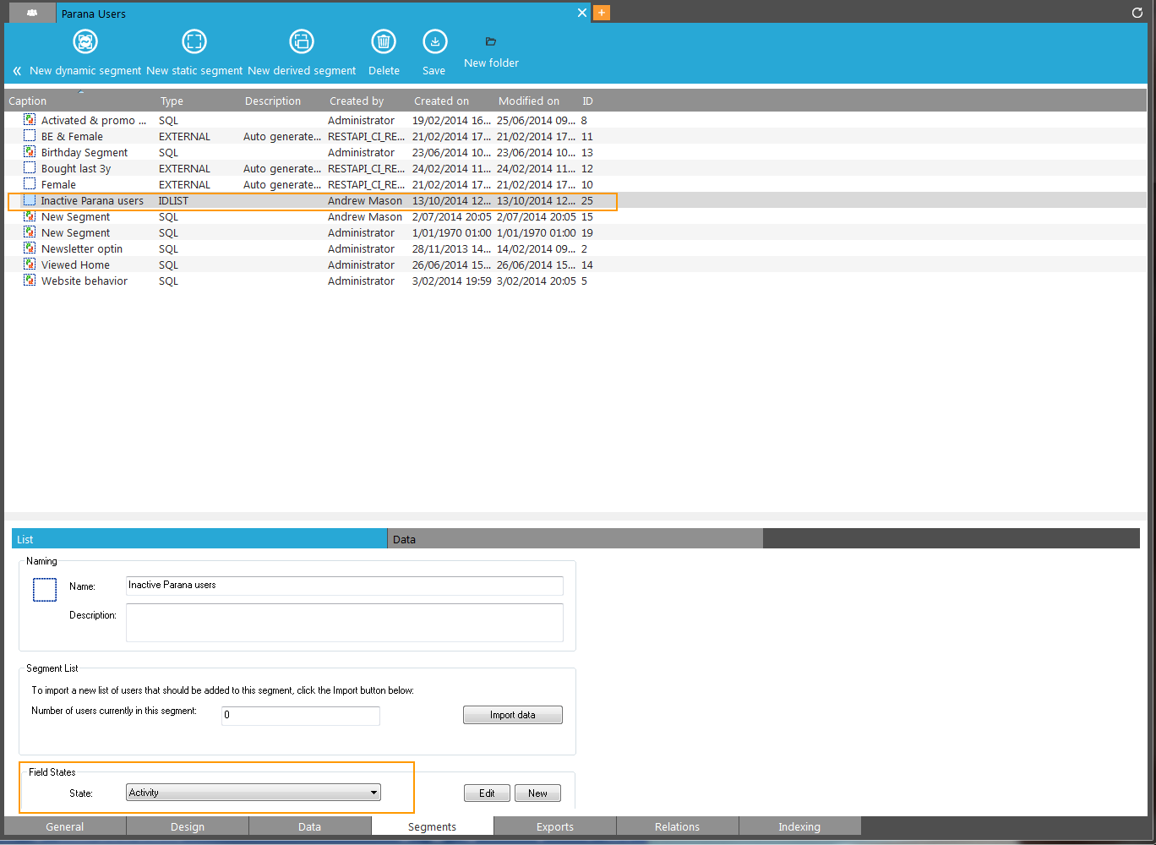Sort list by Caption column header
Image resolution: width=1156 pixels, height=845 pixels.
click(28, 101)
